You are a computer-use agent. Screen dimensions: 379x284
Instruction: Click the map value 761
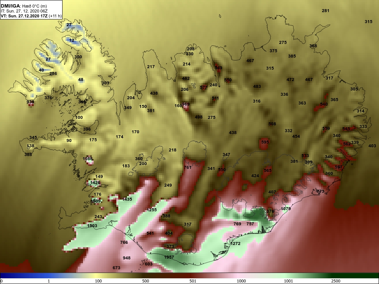(x=188, y=167)
